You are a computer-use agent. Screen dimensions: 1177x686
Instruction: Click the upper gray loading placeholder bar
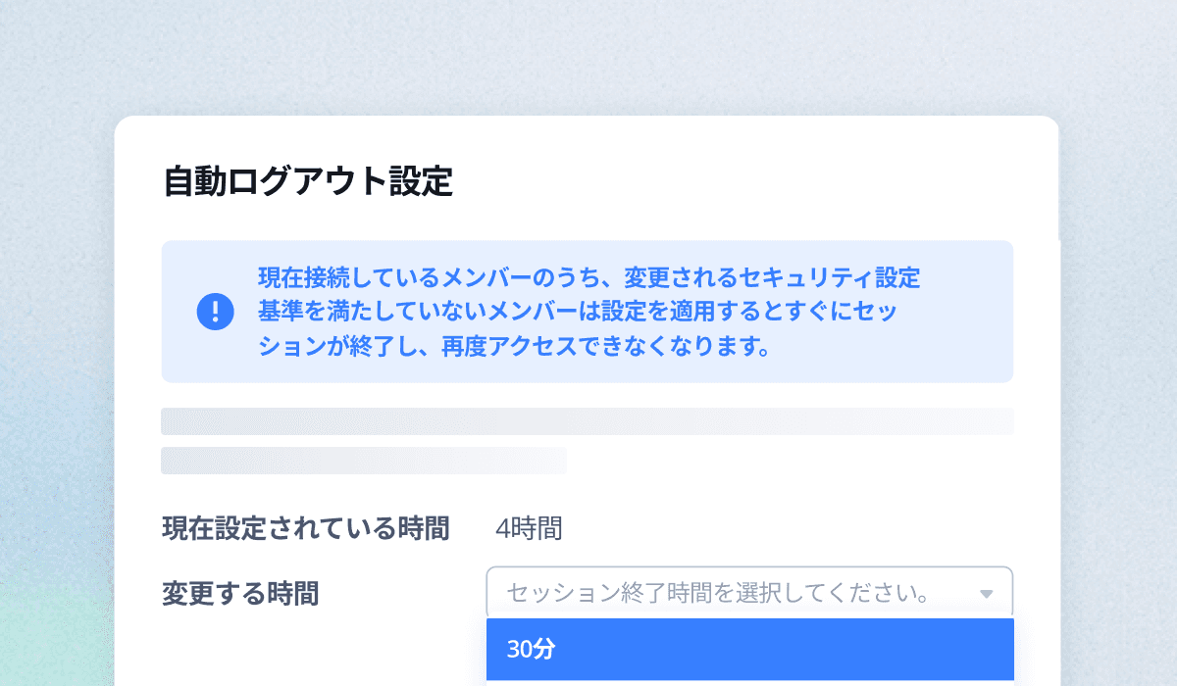(x=587, y=420)
